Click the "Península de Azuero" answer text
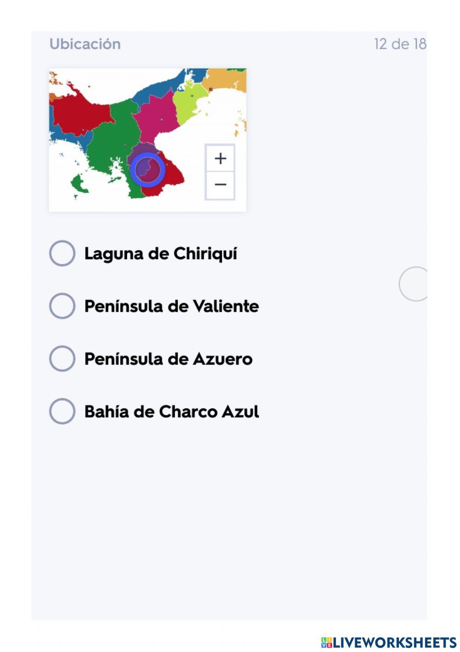The image size is (460, 652). [x=168, y=359]
